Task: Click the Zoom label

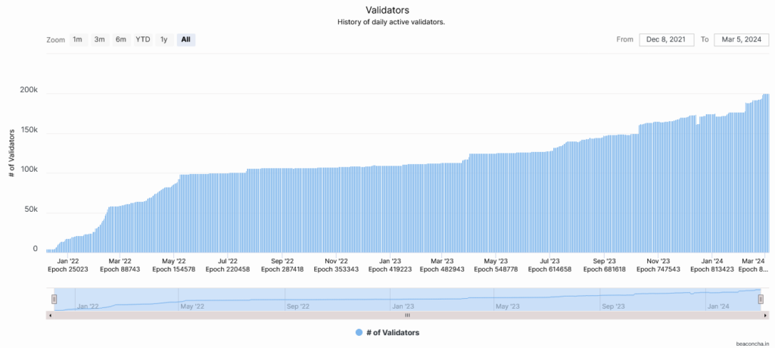Action: click(56, 40)
